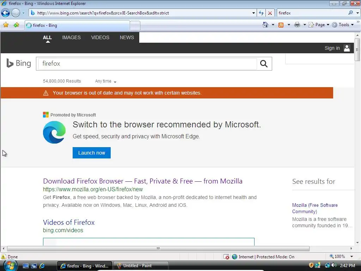Image resolution: width=361 pixels, height=271 pixels.
Task: Click the Sign in link
Action: point(332,48)
